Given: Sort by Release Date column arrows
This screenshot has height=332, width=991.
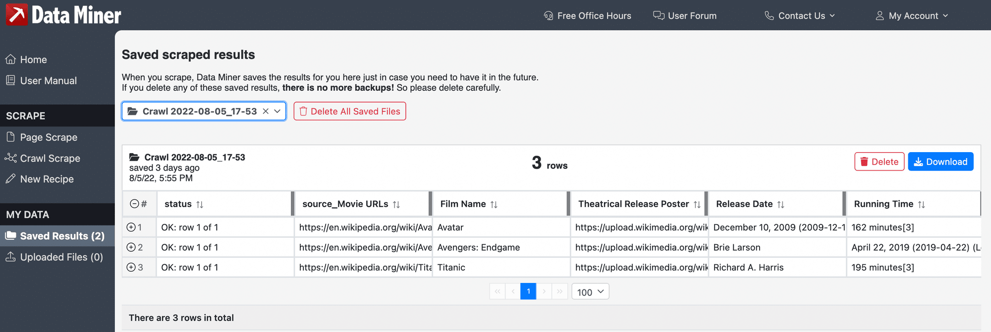Looking at the screenshot, I should pyautogui.click(x=781, y=204).
